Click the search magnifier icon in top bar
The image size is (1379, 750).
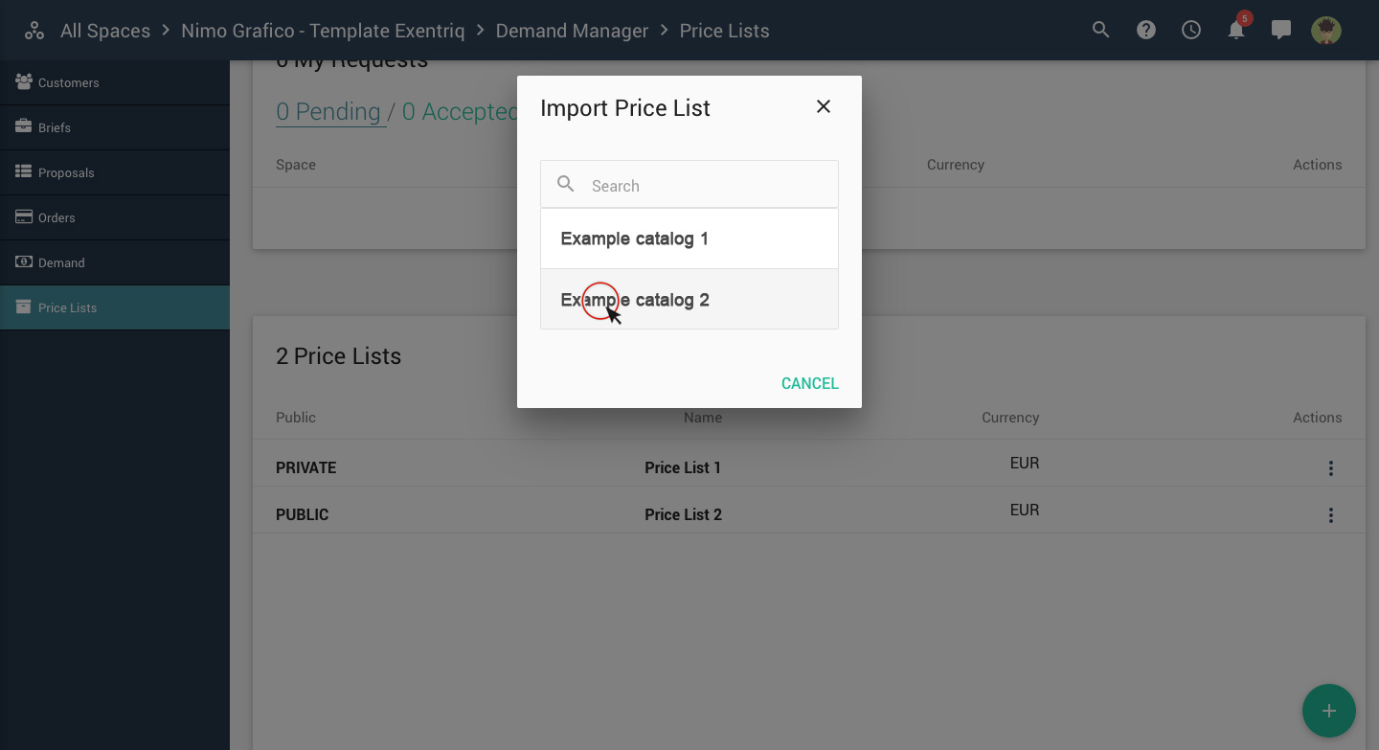pyautogui.click(x=1101, y=30)
